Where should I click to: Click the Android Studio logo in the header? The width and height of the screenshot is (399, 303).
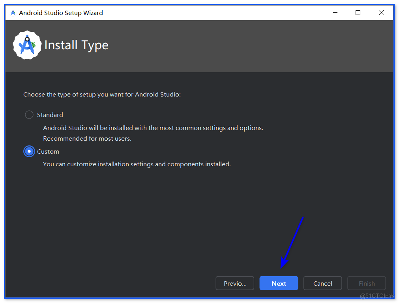(x=27, y=45)
